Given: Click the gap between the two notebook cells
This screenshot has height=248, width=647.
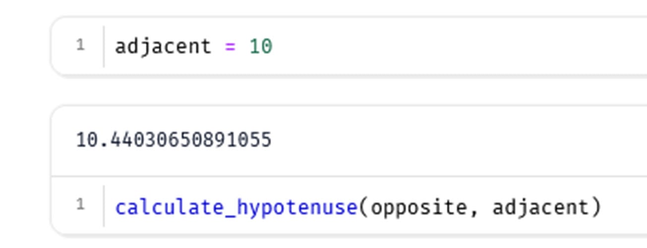Looking at the screenshot, I should 347,90.
